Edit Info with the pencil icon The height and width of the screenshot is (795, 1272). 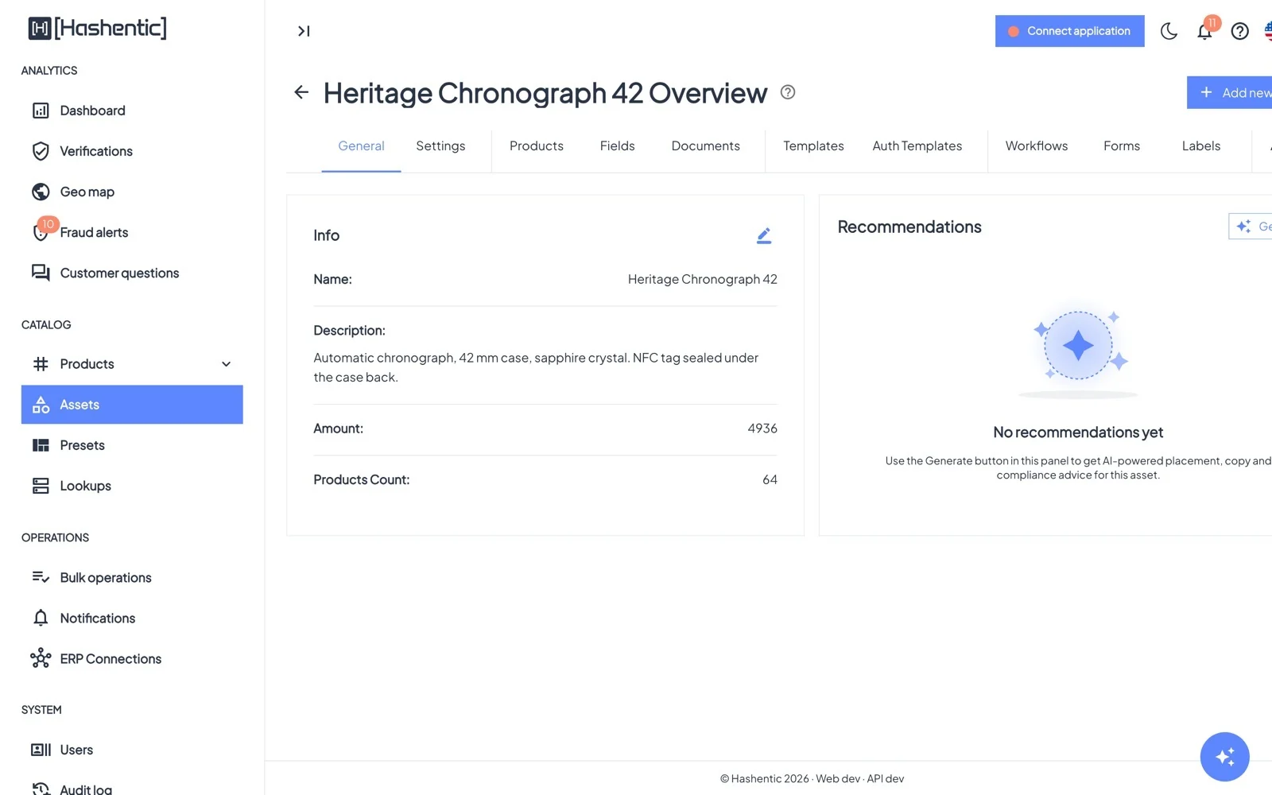(764, 235)
